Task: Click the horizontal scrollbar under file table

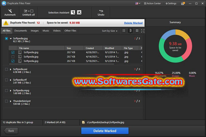Action: coord(62,64)
